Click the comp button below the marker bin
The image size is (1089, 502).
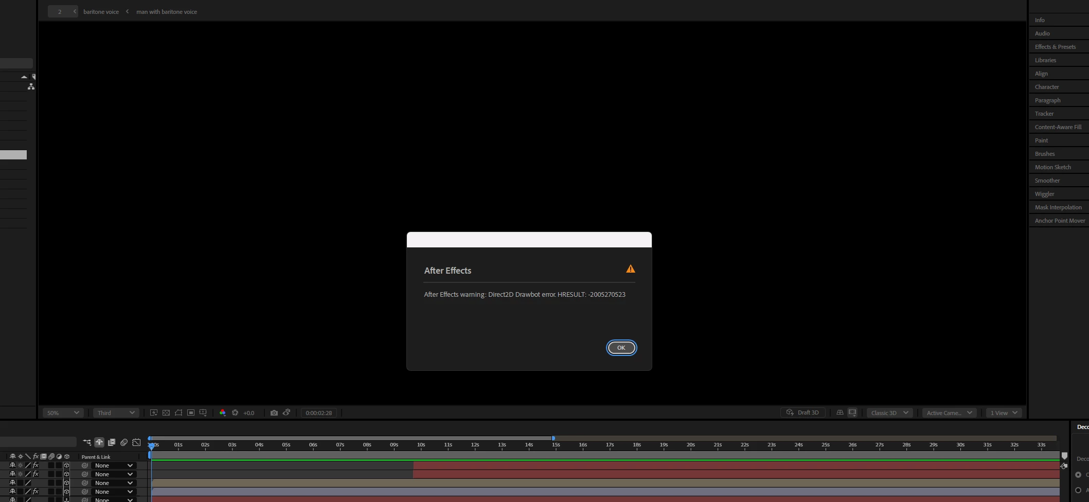pyautogui.click(x=1064, y=466)
